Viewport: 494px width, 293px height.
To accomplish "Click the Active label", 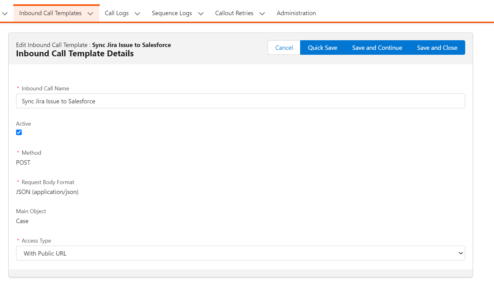I will click(24, 124).
